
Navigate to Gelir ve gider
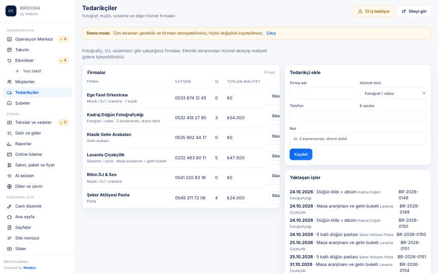pos(38,133)
